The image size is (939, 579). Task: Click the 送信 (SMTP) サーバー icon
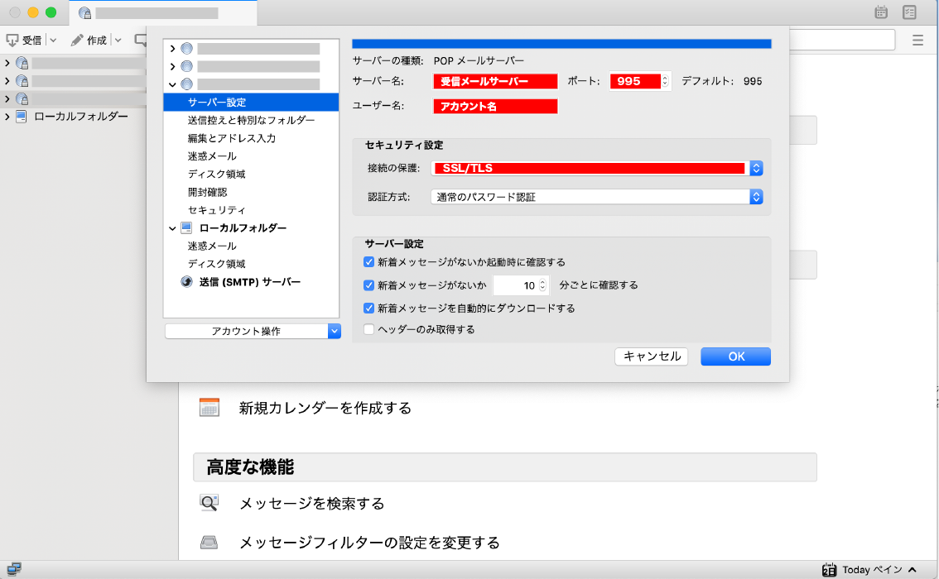pos(186,282)
